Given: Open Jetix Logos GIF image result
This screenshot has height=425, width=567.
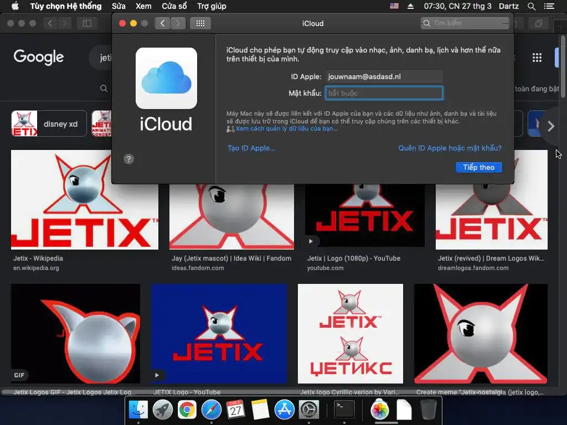Looking at the screenshot, I should pos(75,334).
